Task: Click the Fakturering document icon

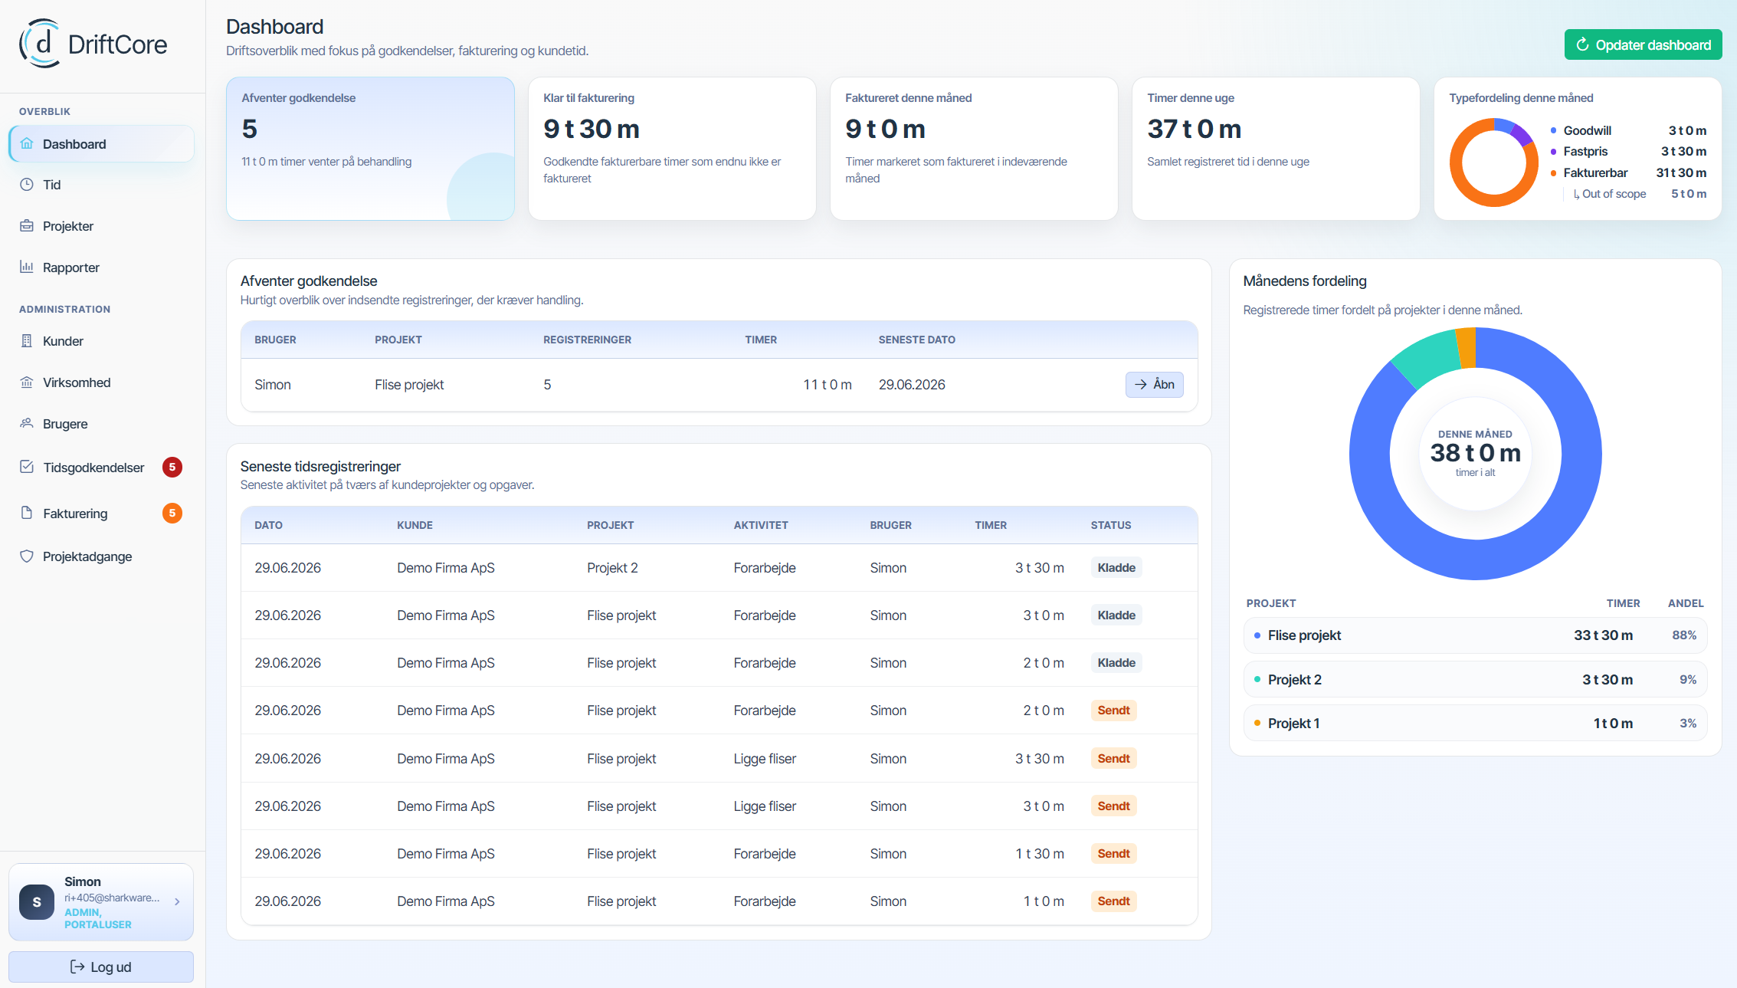Action: [27, 513]
